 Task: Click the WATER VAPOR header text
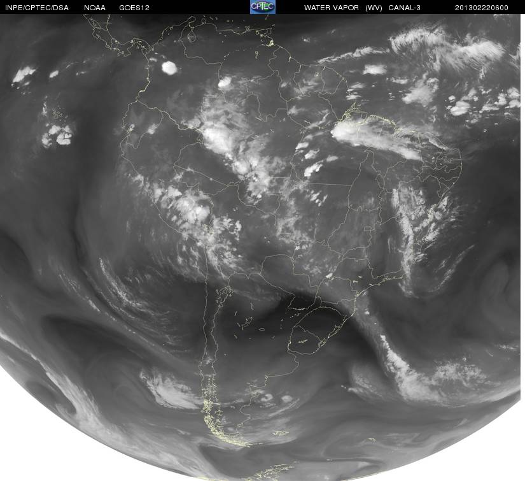pyautogui.click(x=332, y=8)
